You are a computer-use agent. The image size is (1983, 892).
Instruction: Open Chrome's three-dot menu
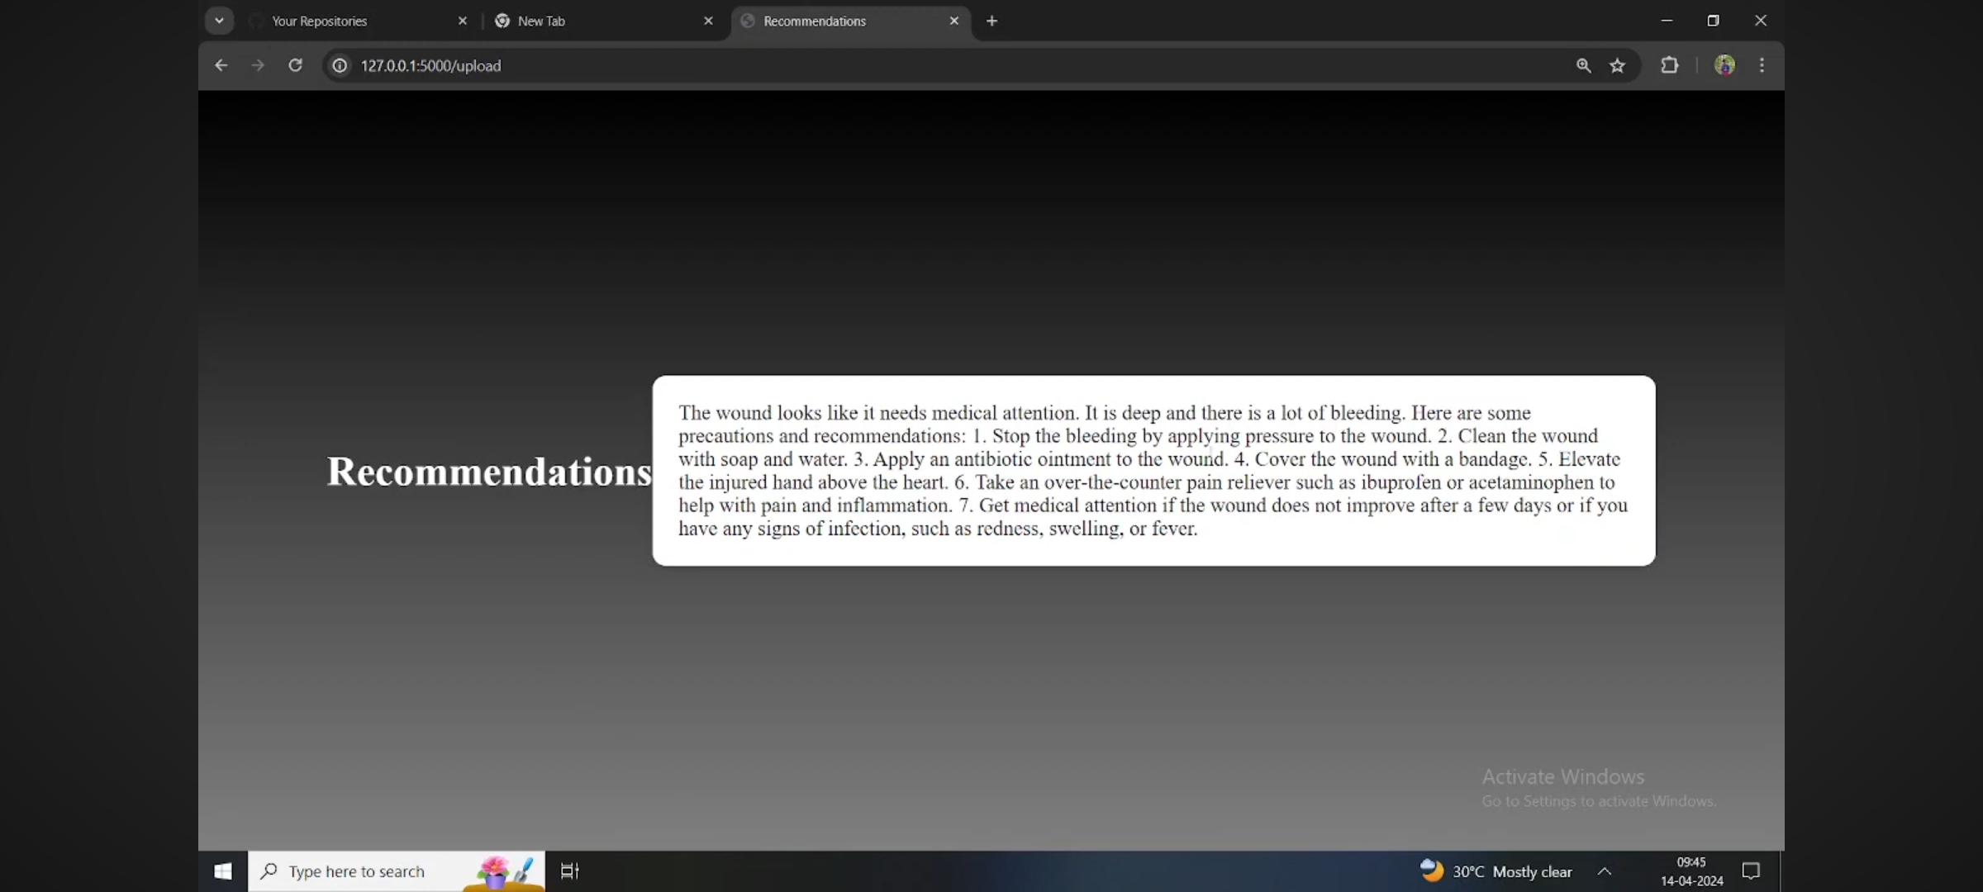[1762, 65]
